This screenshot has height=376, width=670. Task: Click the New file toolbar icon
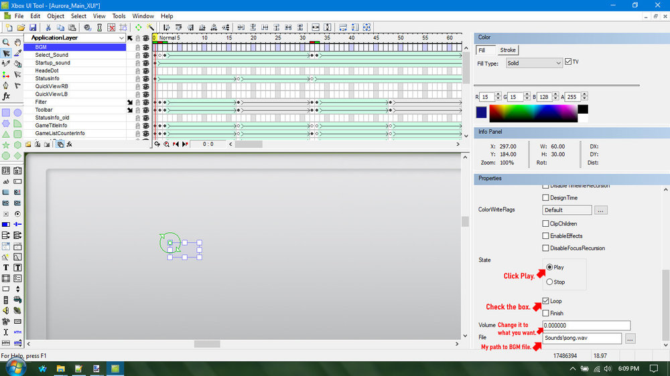[9, 27]
